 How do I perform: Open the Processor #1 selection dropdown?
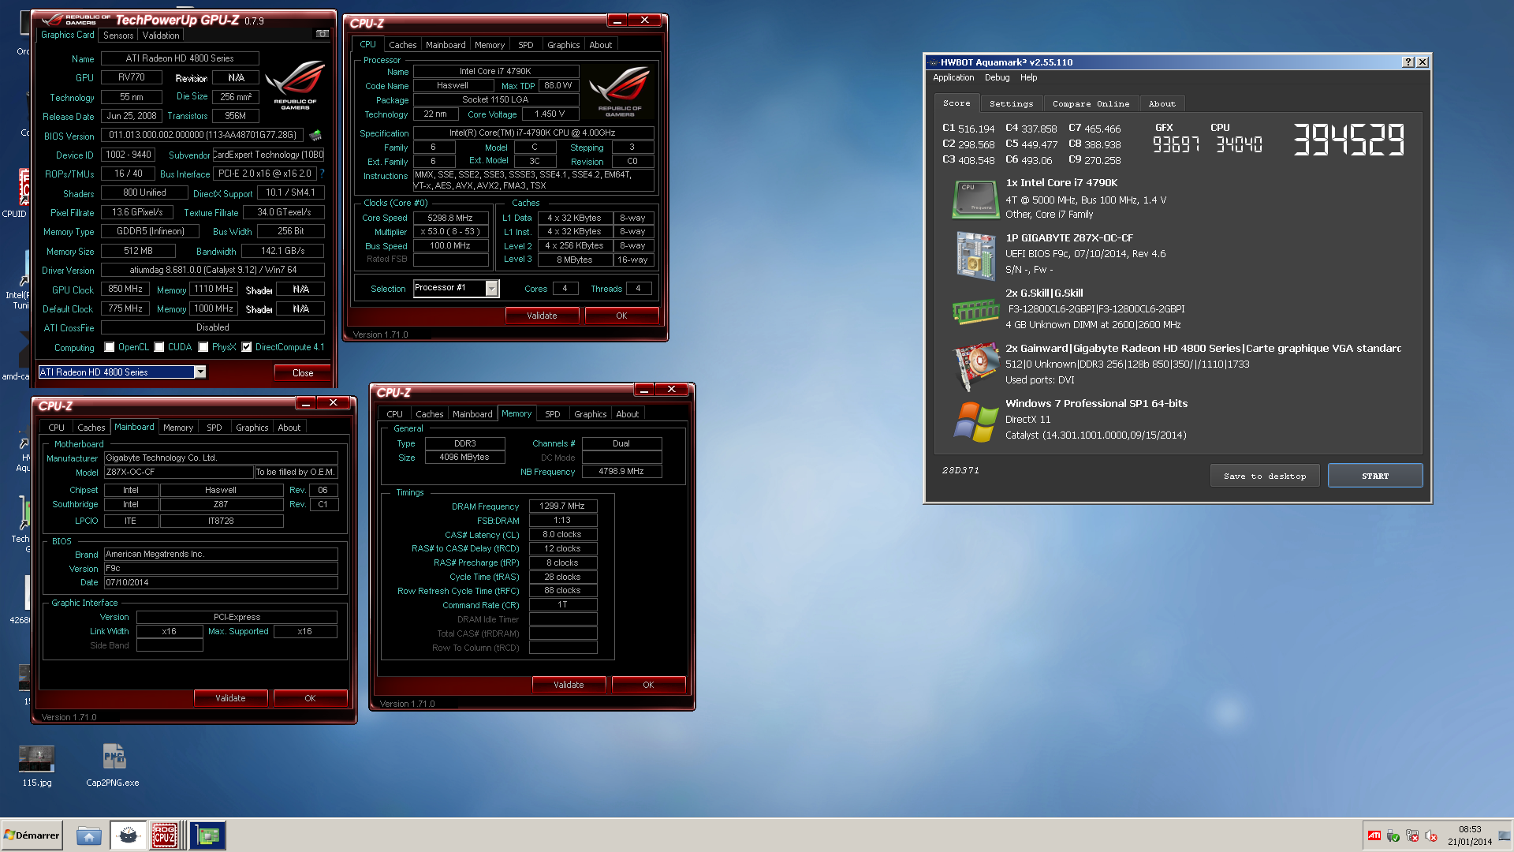click(491, 289)
